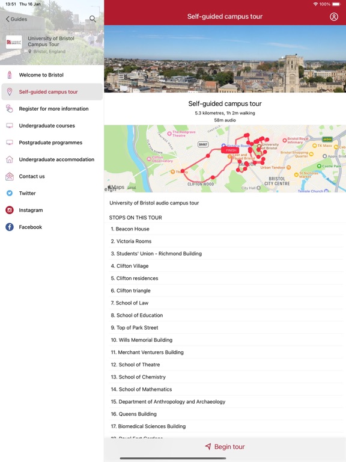346x462 pixels.
Task: Select Self-guided campus tour sidebar item
Action: (52, 92)
